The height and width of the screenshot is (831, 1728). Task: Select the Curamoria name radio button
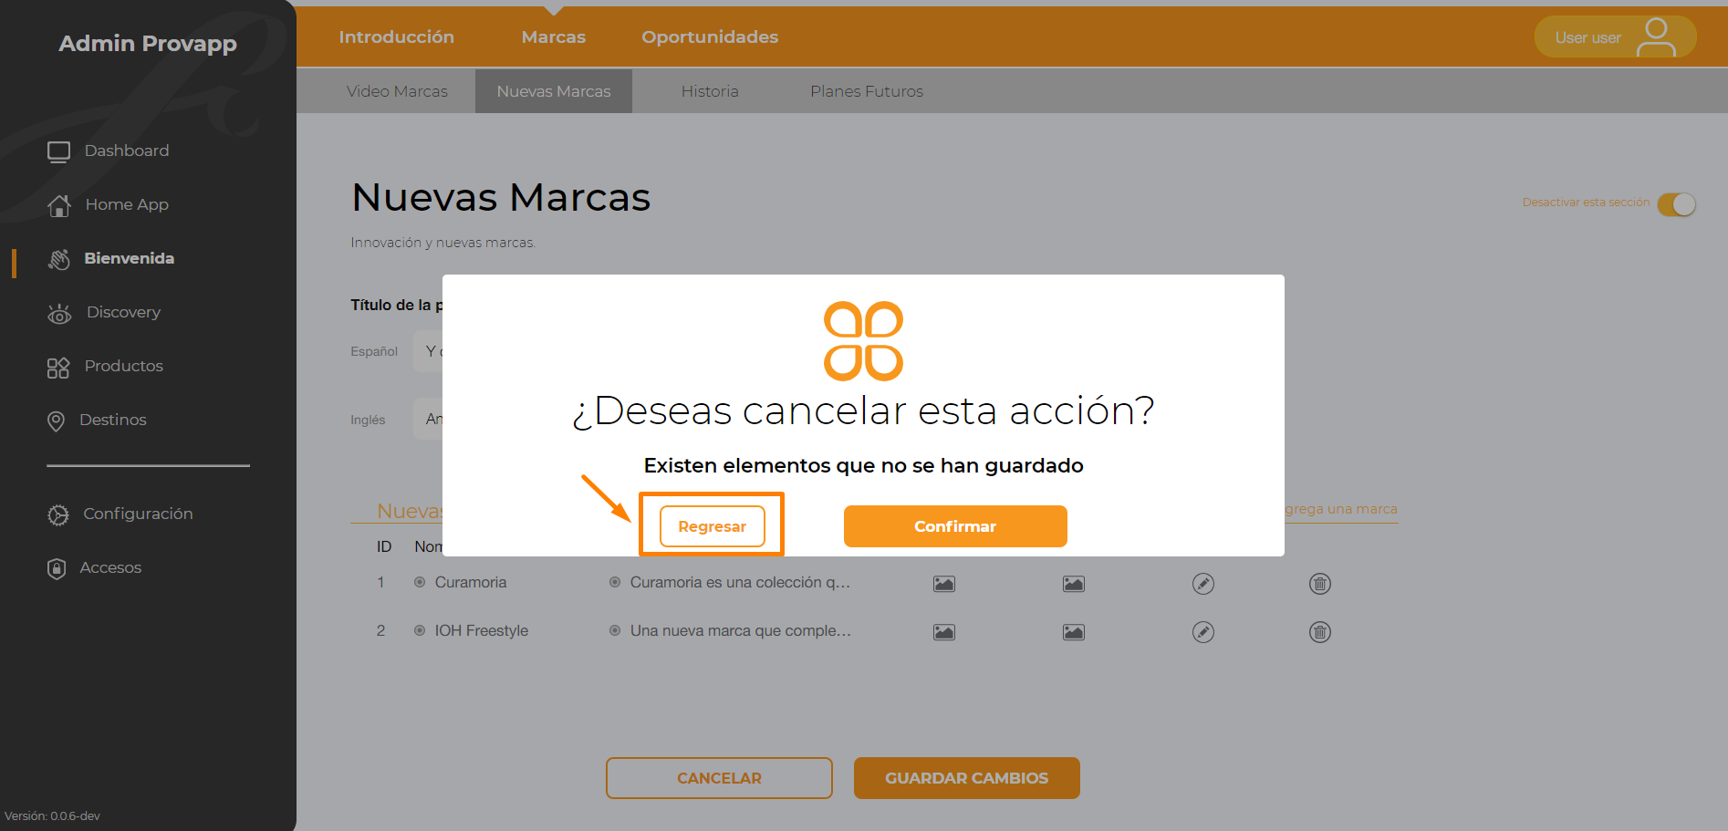coord(420,582)
